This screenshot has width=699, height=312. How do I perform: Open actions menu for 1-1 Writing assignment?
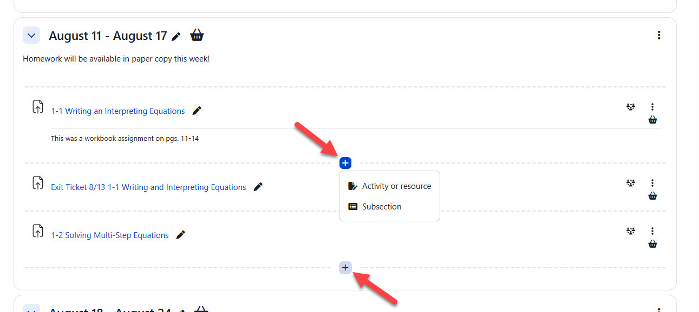point(652,107)
